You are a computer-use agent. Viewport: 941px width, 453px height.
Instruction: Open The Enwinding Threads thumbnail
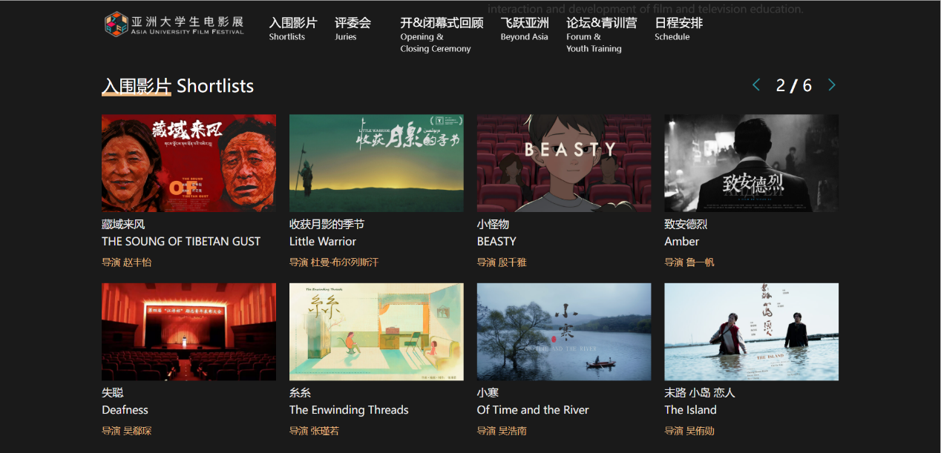coord(376,331)
